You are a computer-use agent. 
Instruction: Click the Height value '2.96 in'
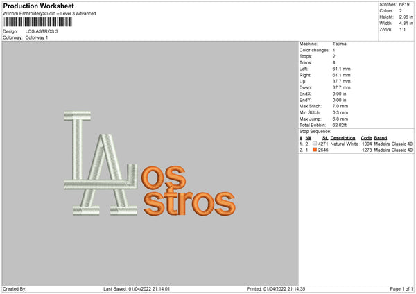click(x=406, y=17)
